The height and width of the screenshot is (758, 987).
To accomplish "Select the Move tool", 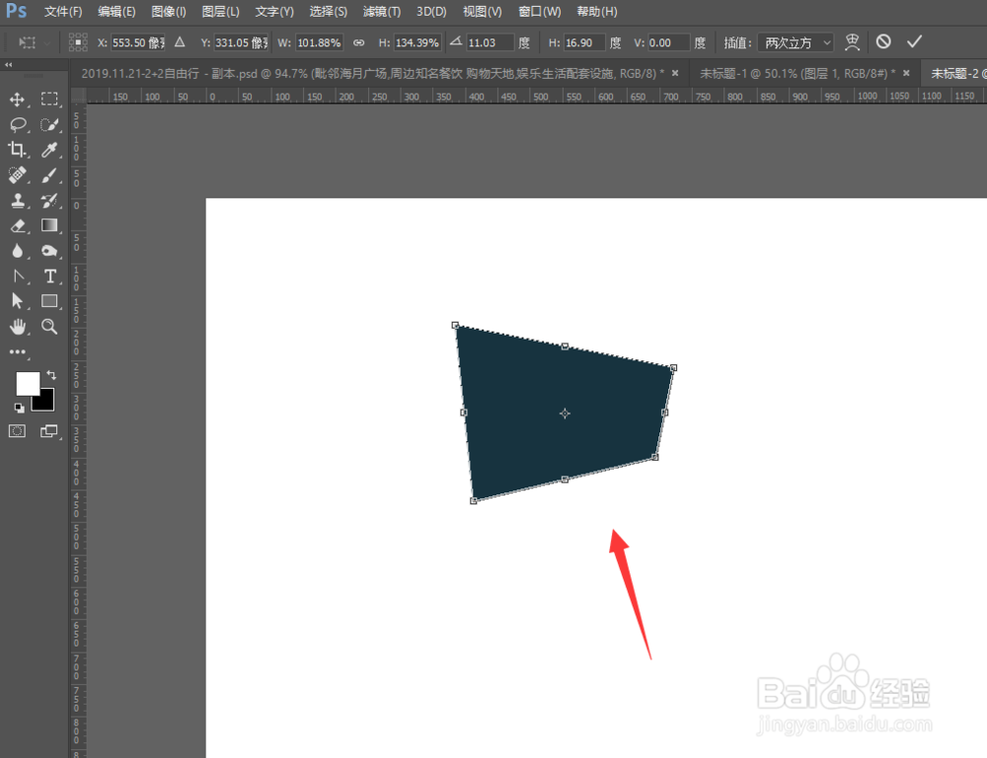I will click(x=17, y=100).
